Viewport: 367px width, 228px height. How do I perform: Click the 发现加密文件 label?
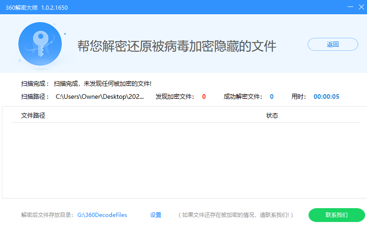point(175,96)
